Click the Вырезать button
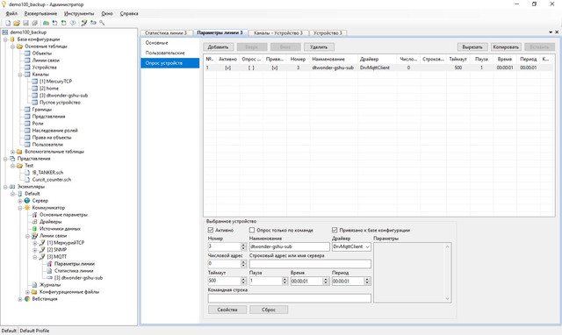This screenshot has height=335, width=562. 472,46
